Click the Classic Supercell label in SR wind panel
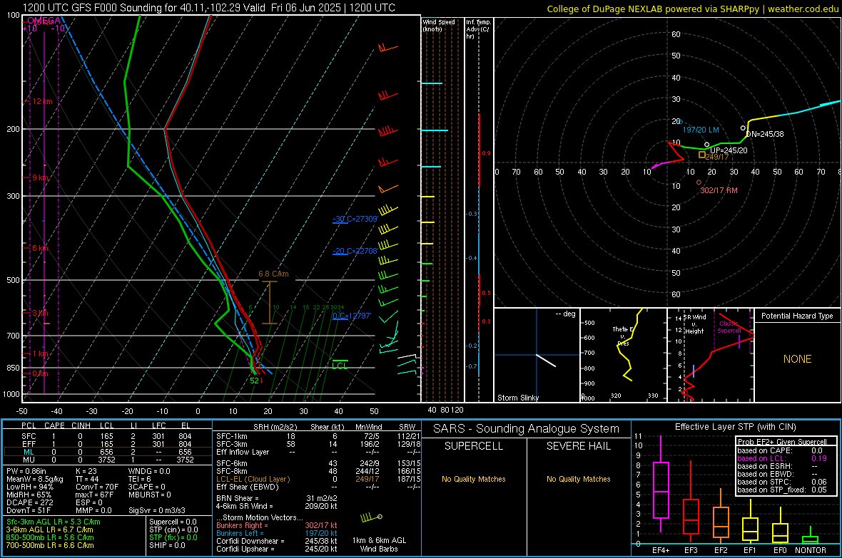The height and width of the screenshot is (558, 842). coord(729,327)
